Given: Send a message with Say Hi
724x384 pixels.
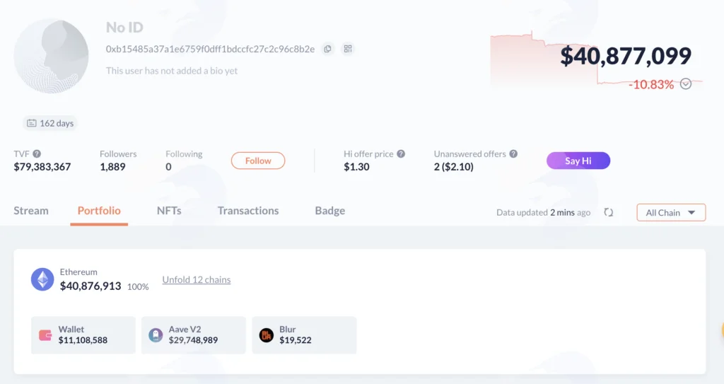Looking at the screenshot, I should tap(578, 161).
